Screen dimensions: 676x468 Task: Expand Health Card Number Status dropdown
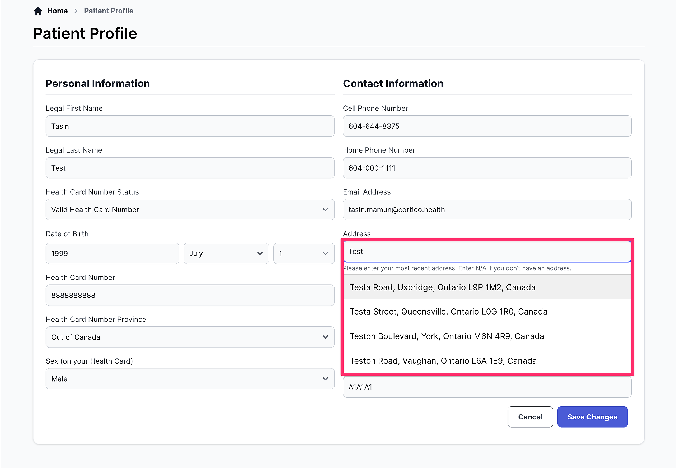coord(190,210)
